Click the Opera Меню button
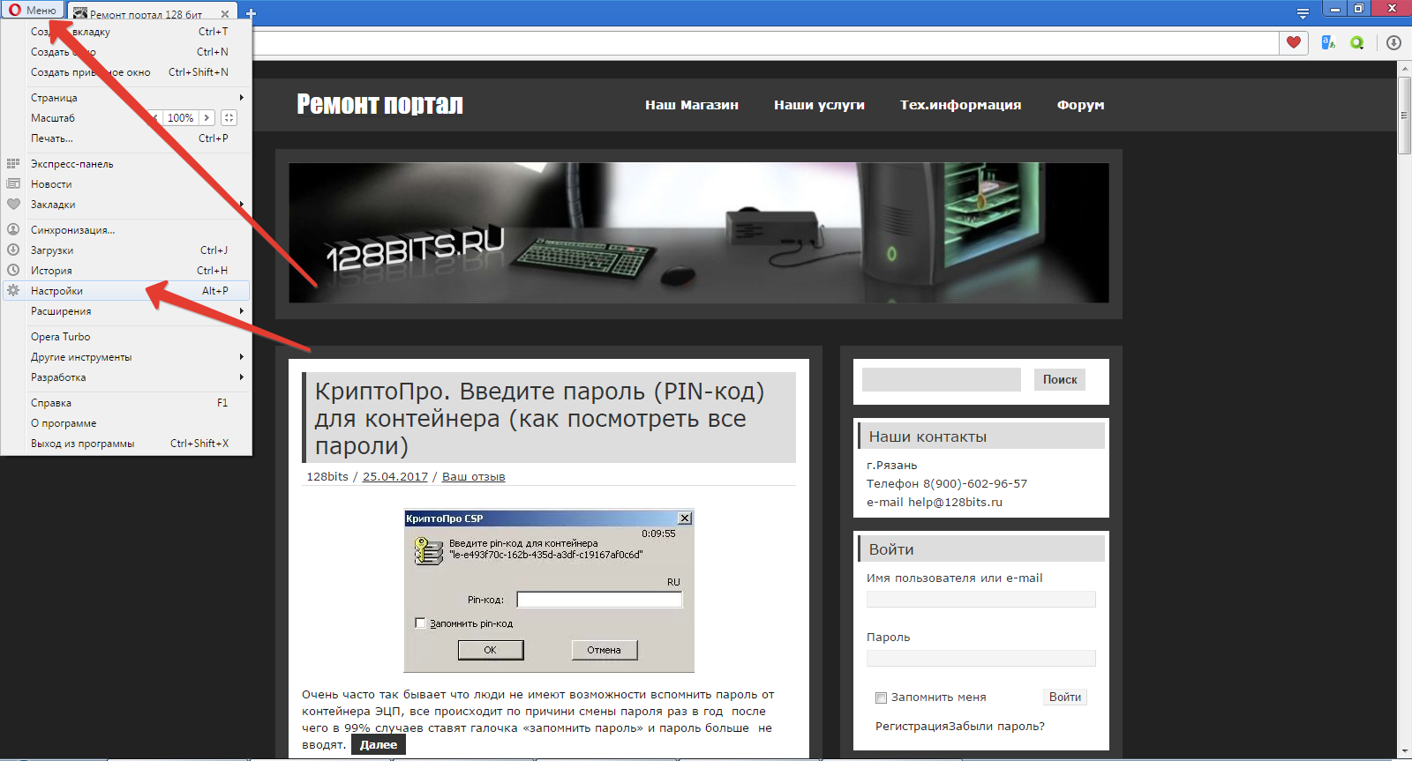 click(x=34, y=10)
